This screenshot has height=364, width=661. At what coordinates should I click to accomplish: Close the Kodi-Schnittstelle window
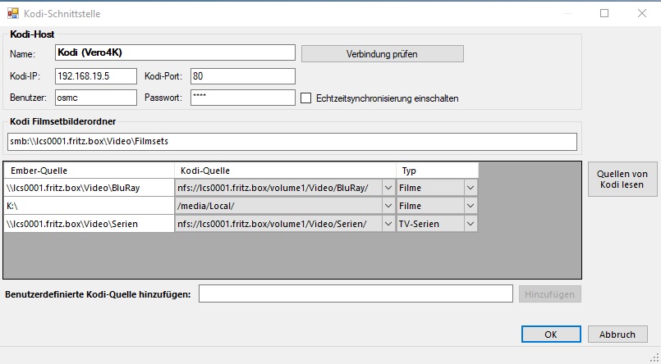(642, 13)
